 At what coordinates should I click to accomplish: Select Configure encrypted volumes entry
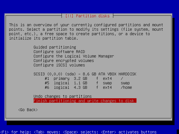point(63,61)
